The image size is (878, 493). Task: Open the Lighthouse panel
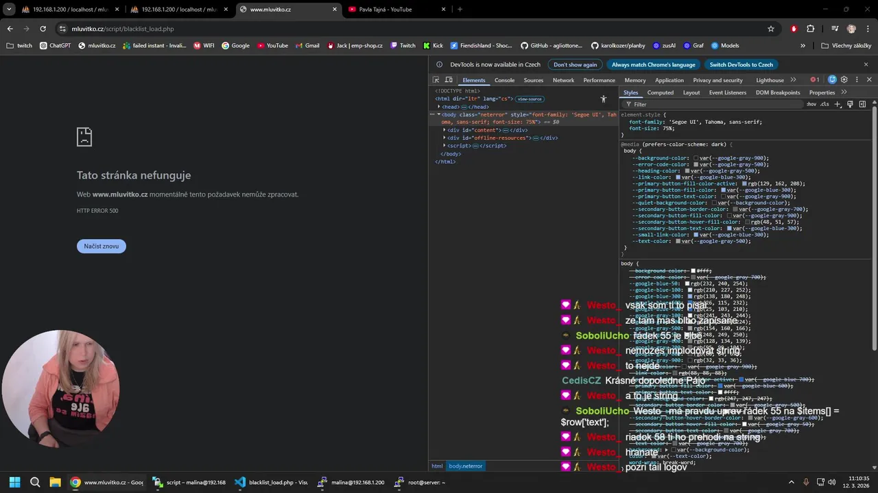(x=770, y=80)
